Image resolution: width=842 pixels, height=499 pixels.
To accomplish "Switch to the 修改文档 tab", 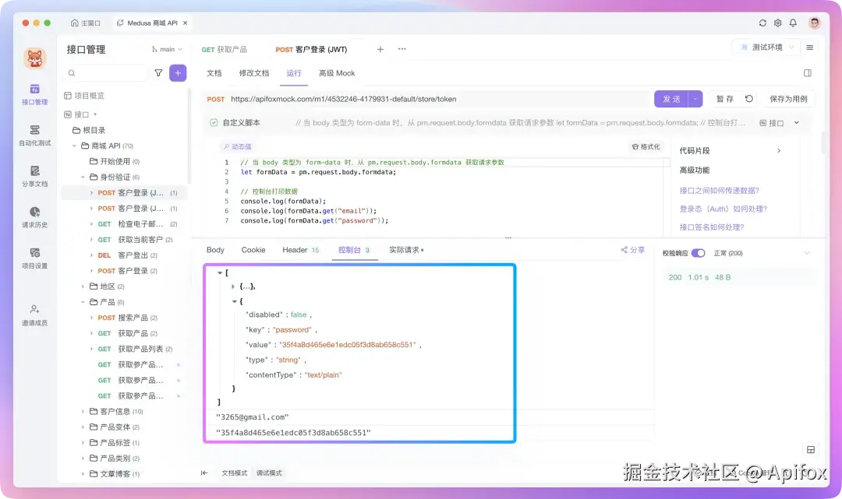I will click(254, 73).
